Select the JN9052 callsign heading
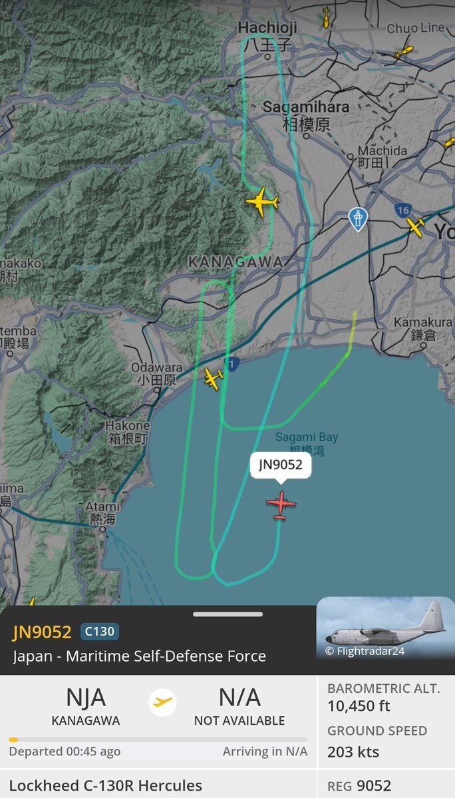Screen dimensions: 455x798 [x=42, y=632]
